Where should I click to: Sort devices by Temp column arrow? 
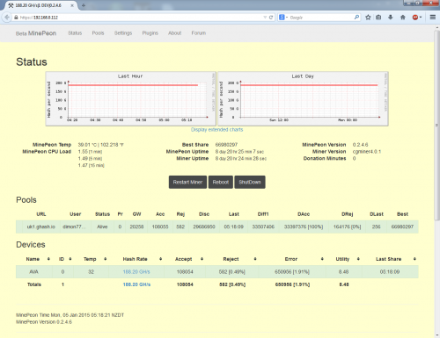pos(106,259)
